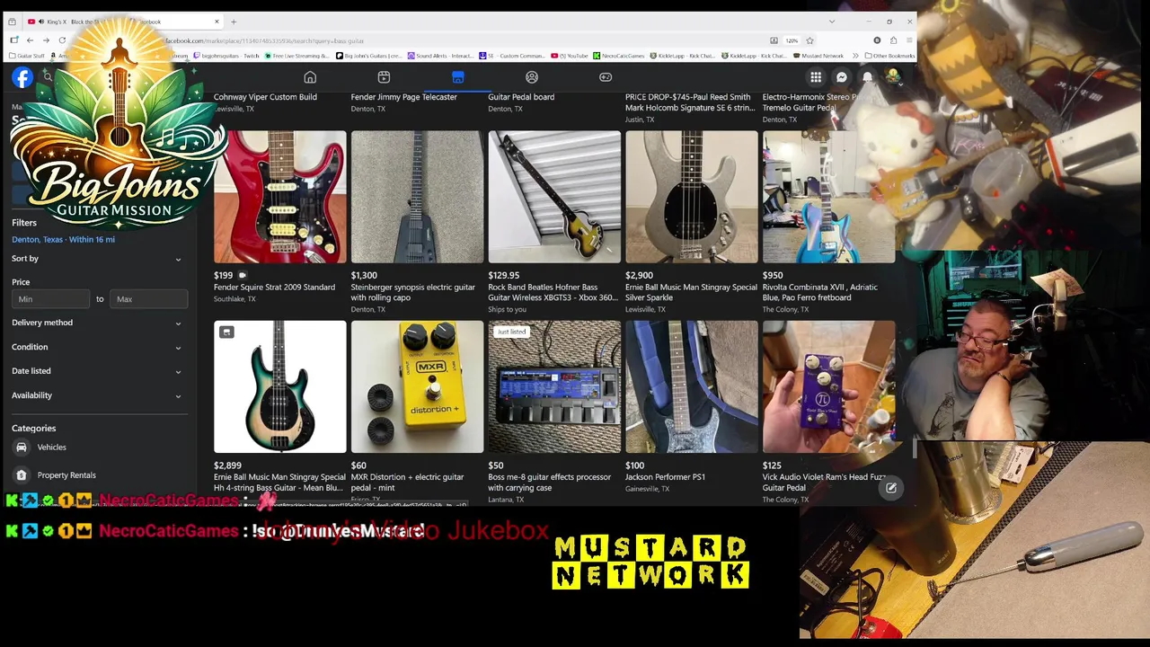Open the notifications bell icon

click(x=868, y=77)
